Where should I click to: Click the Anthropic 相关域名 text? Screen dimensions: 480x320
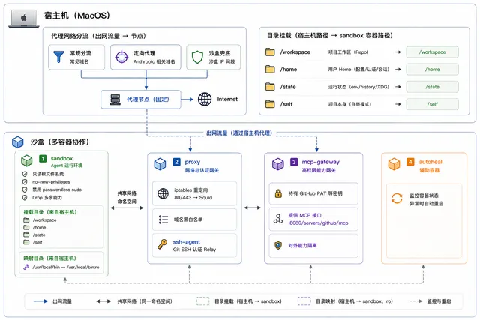pyautogui.click(x=154, y=61)
